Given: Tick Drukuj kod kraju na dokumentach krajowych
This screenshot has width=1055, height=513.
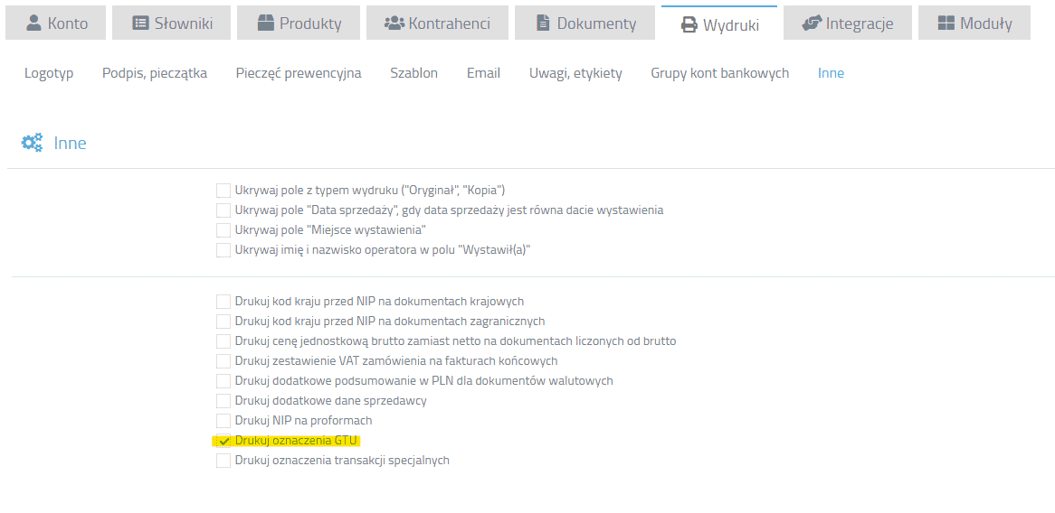Looking at the screenshot, I should click(x=223, y=301).
